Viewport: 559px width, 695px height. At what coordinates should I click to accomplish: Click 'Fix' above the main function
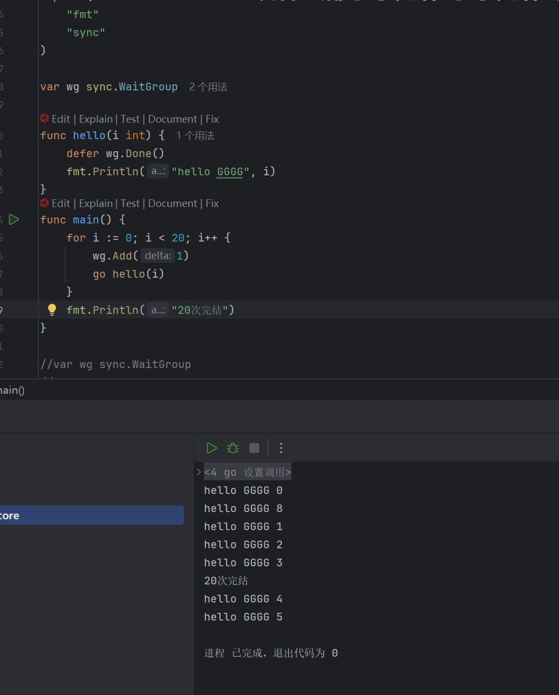point(212,203)
